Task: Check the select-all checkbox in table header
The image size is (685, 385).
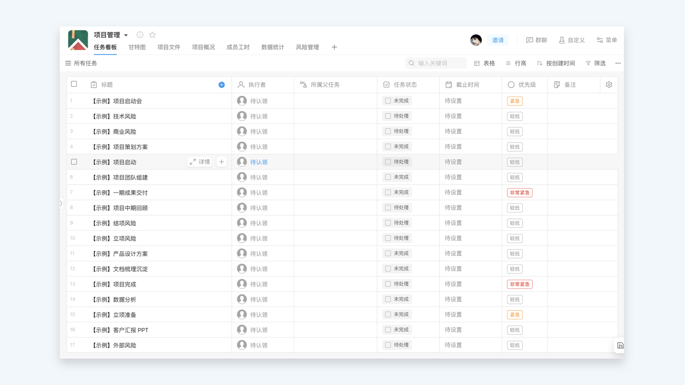Action: [74, 84]
